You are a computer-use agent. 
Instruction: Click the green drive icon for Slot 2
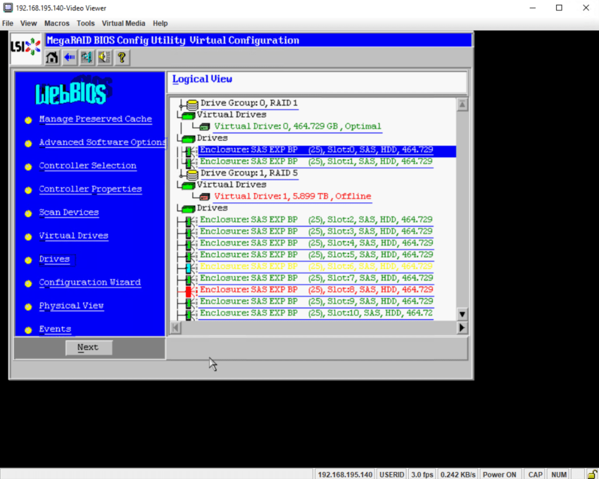pos(188,222)
